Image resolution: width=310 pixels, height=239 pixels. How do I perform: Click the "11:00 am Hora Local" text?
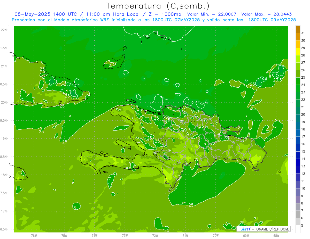coord(112,14)
